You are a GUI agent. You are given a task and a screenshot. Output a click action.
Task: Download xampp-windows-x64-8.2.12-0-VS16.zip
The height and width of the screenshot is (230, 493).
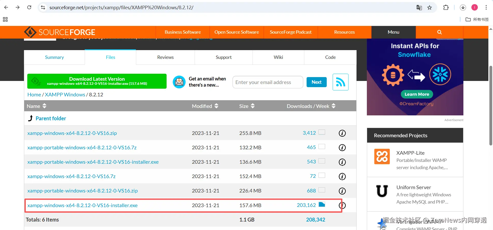tap(72, 133)
